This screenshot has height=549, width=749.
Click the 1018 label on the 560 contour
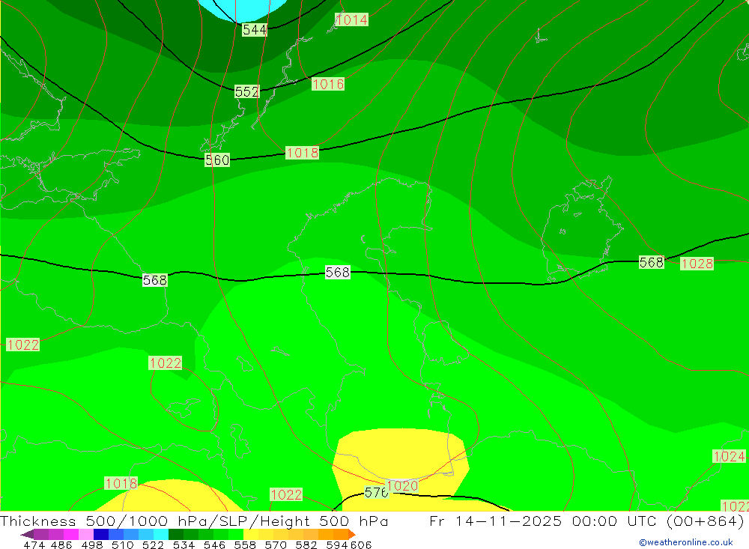(x=302, y=153)
